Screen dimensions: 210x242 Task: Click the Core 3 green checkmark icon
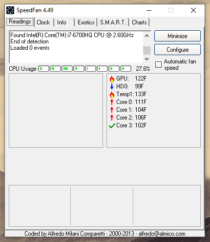112,126
